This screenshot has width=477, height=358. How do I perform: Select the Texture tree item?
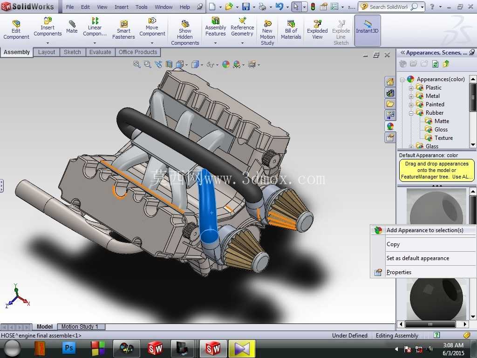click(443, 138)
